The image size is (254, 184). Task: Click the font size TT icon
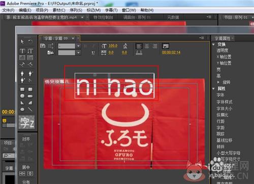[x=104, y=46]
